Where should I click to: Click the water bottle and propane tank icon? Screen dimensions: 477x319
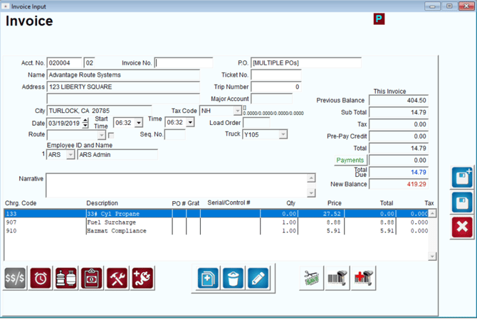tap(66, 278)
